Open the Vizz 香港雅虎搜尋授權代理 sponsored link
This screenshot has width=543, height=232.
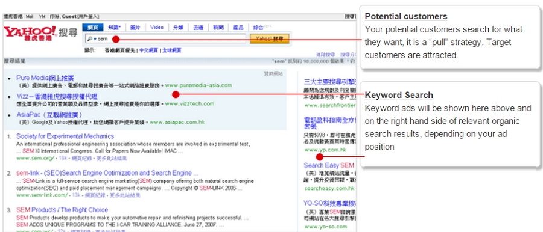(57, 96)
